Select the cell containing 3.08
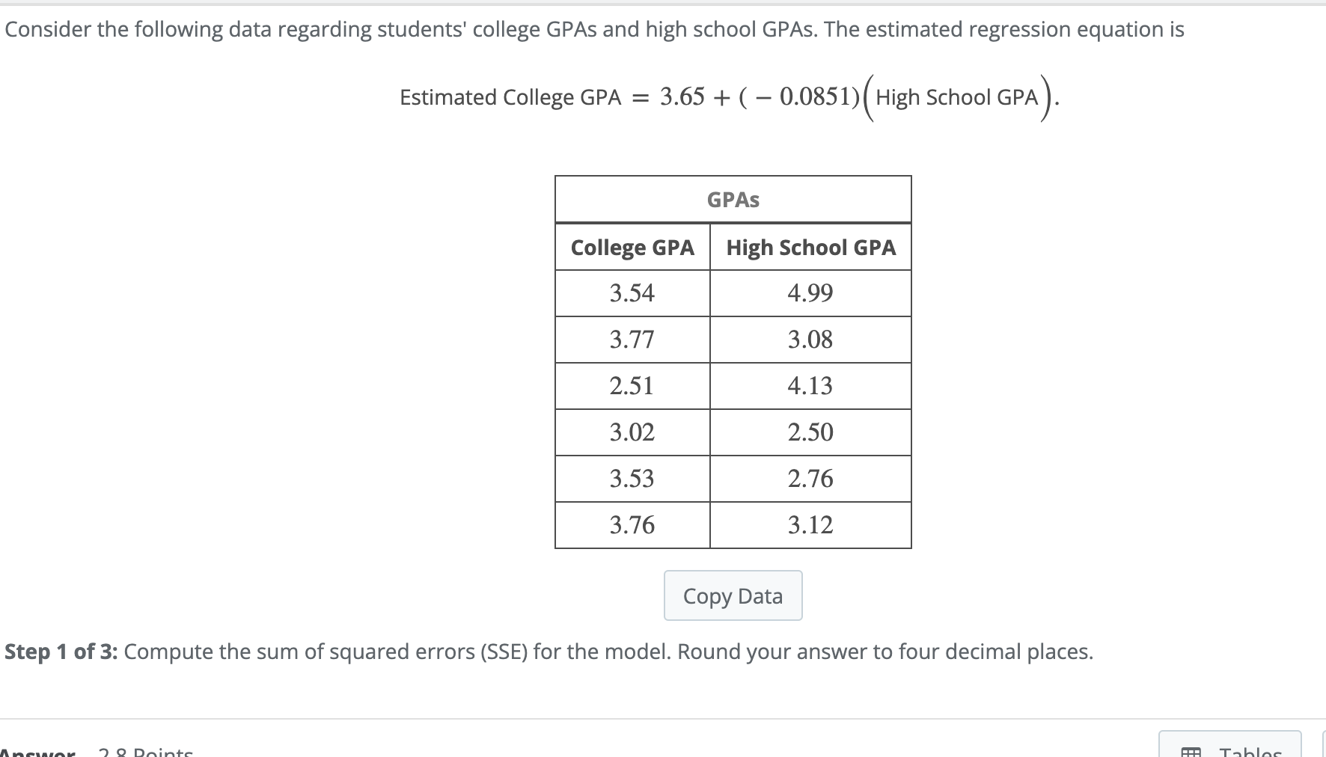 810,340
